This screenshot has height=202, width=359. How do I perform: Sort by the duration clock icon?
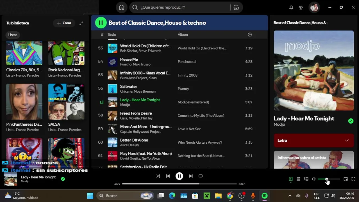249,35
